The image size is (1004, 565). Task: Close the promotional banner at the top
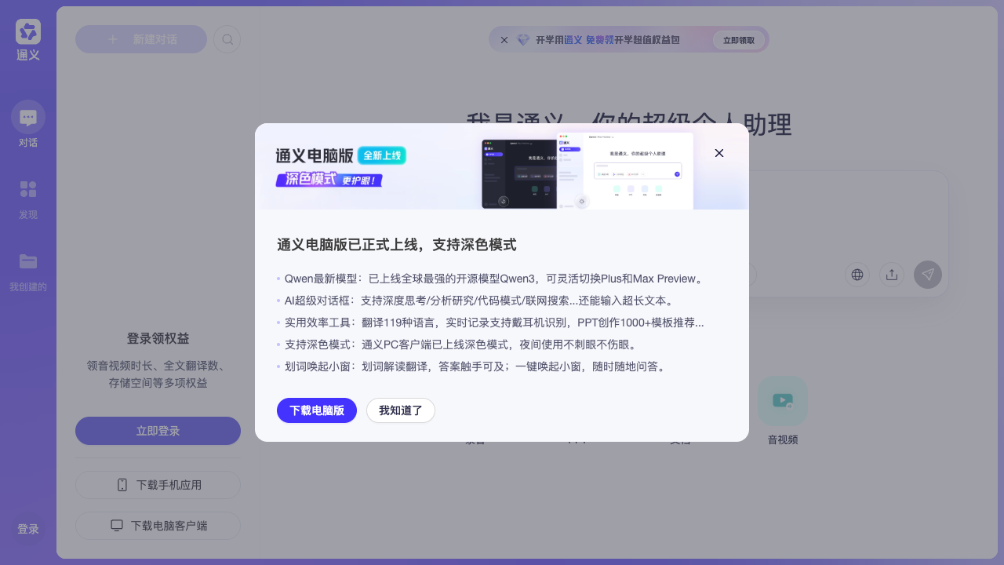[504, 39]
